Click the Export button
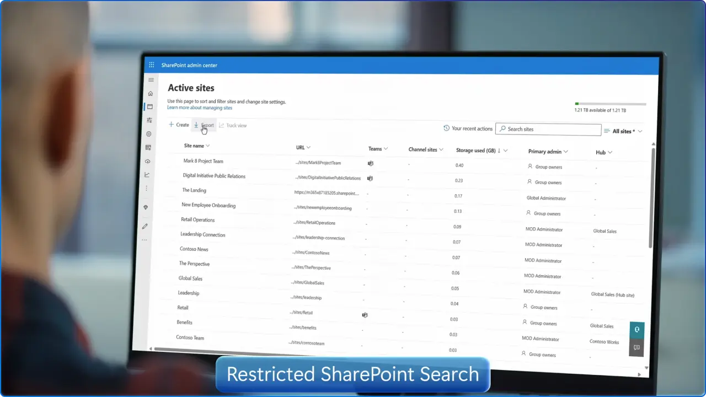706x397 pixels. coord(204,125)
